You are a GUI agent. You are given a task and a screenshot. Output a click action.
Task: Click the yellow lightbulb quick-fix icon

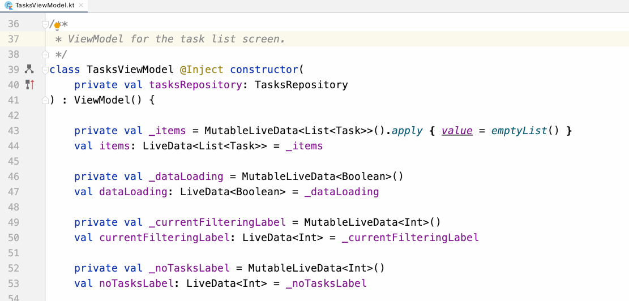pos(57,25)
